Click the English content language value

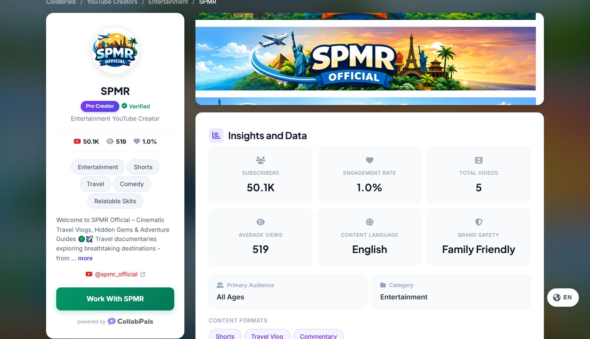[x=370, y=250]
